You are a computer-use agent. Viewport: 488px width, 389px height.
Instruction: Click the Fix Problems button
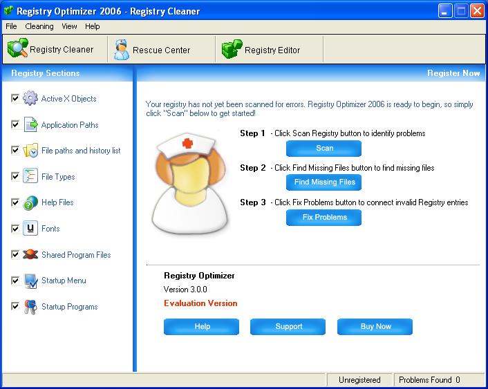click(x=324, y=217)
